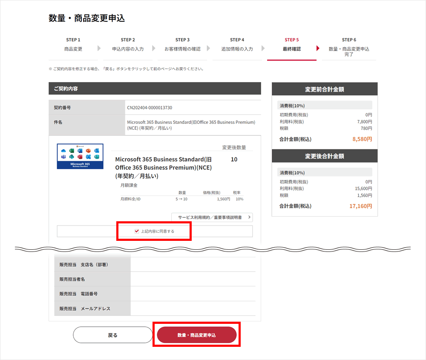426x360 pixels.
Task: Click the 15,600円 usage fee after change
Action: (363, 189)
